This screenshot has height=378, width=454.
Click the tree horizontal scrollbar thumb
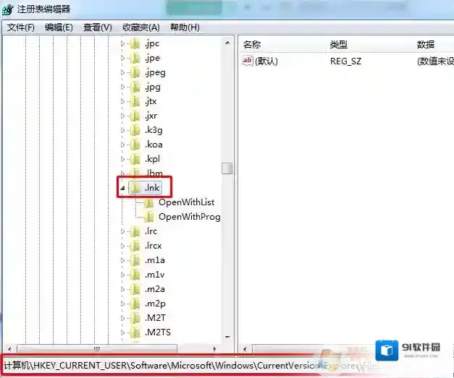tap(97, 349)
